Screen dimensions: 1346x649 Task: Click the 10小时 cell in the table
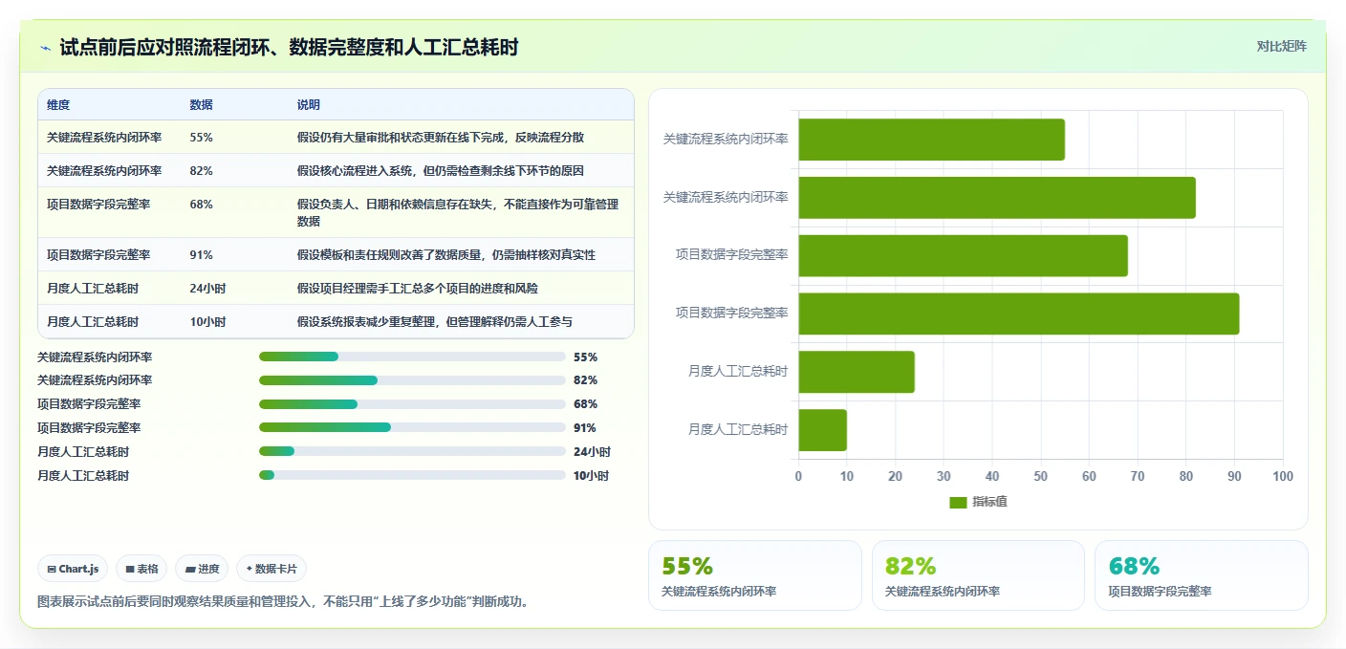click(208, 322)
